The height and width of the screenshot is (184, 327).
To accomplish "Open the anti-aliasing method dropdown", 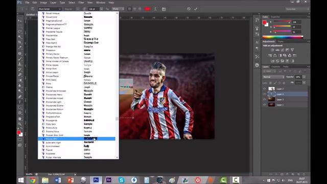I will click(118, 9).
